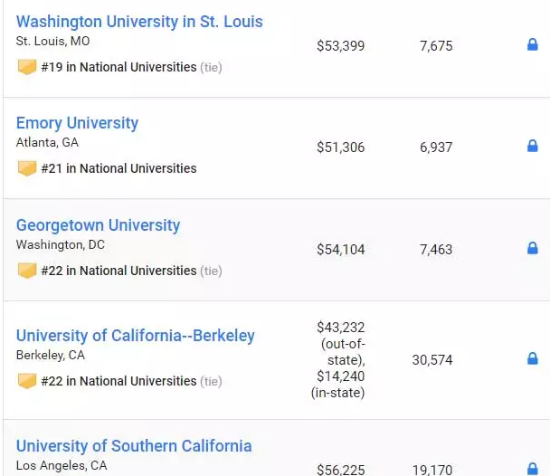Open the Emory University page
Viewport: 550px width, 476px height.
(77, 123)
